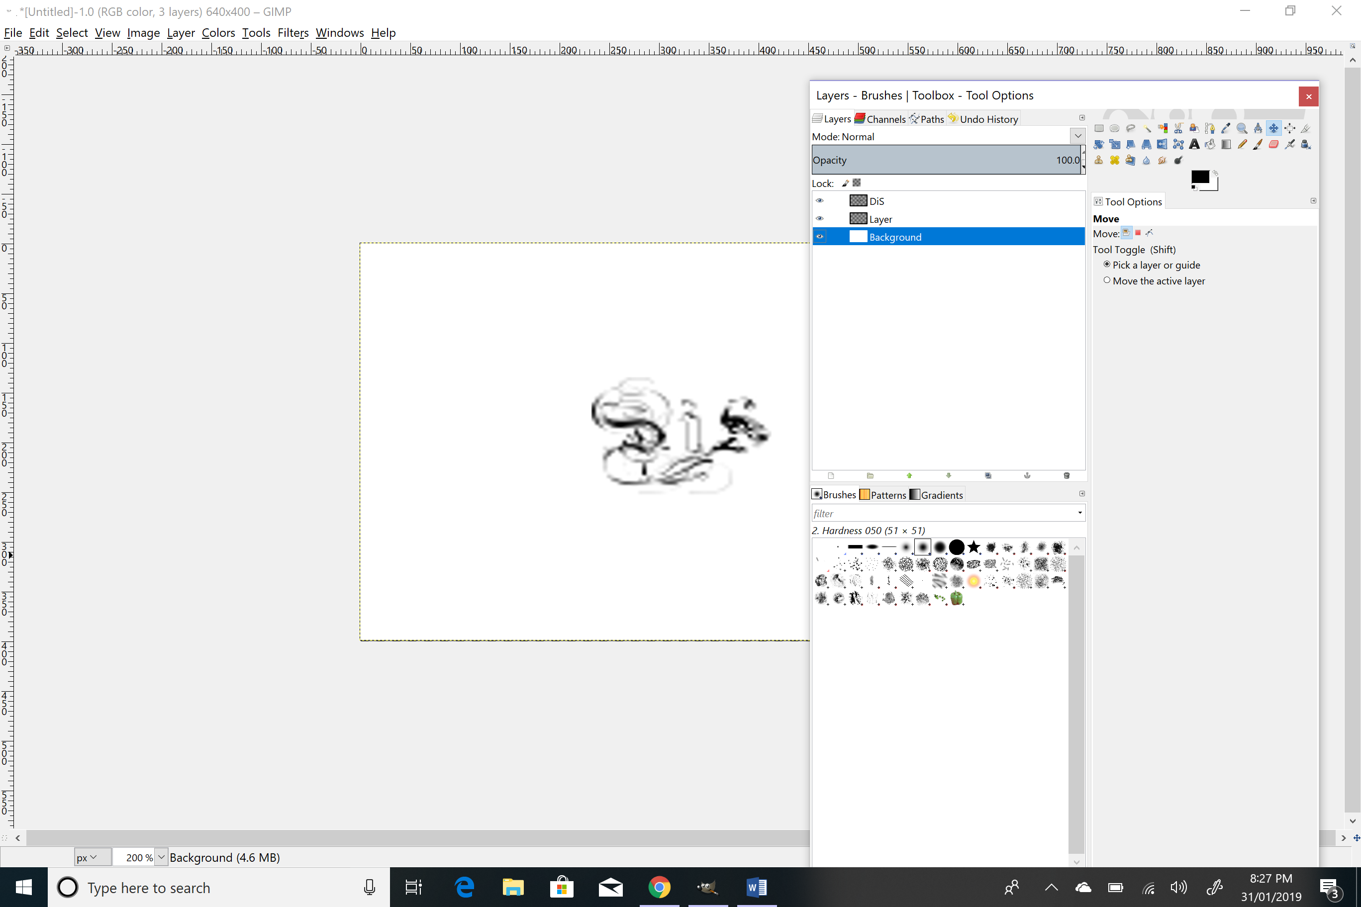
Task: Select the Foreground Select tool
Action: (x=1194, y=128)
